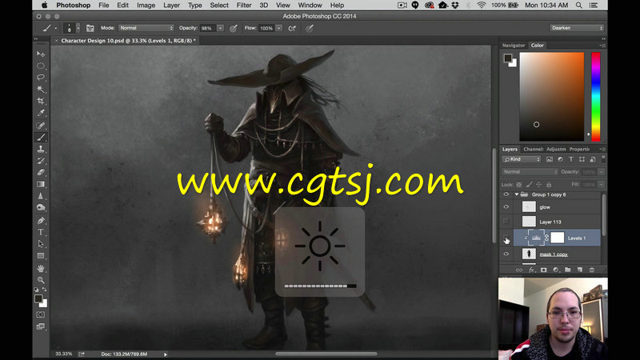Select the Lasso tool
Image resolution: width=640 pixels, height=360 pixels.
41,78
